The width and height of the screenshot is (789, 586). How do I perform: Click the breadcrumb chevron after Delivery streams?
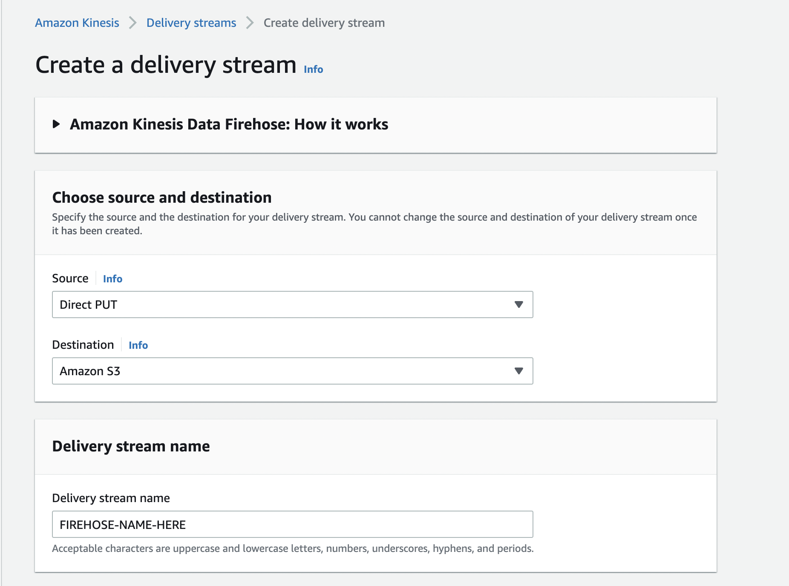[250, 23]
